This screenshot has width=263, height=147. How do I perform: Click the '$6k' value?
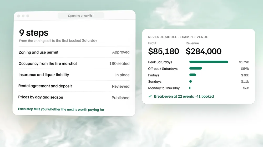tap(246, 88)
